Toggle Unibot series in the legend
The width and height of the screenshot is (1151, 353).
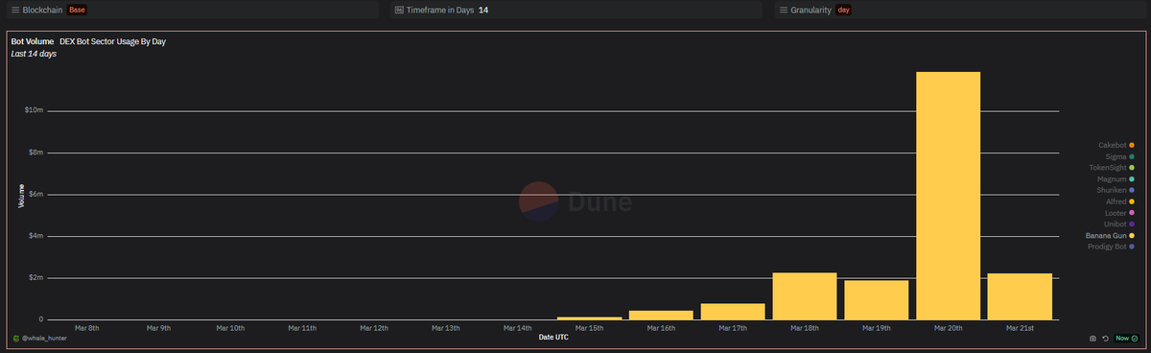(x=1119, y=224)
